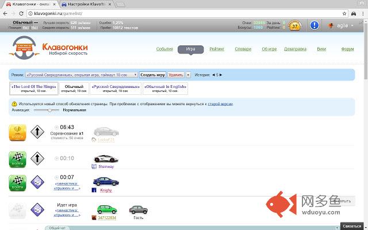
Task: Open the gamepad extension icon in toolbar
Action: pos(354,14)
